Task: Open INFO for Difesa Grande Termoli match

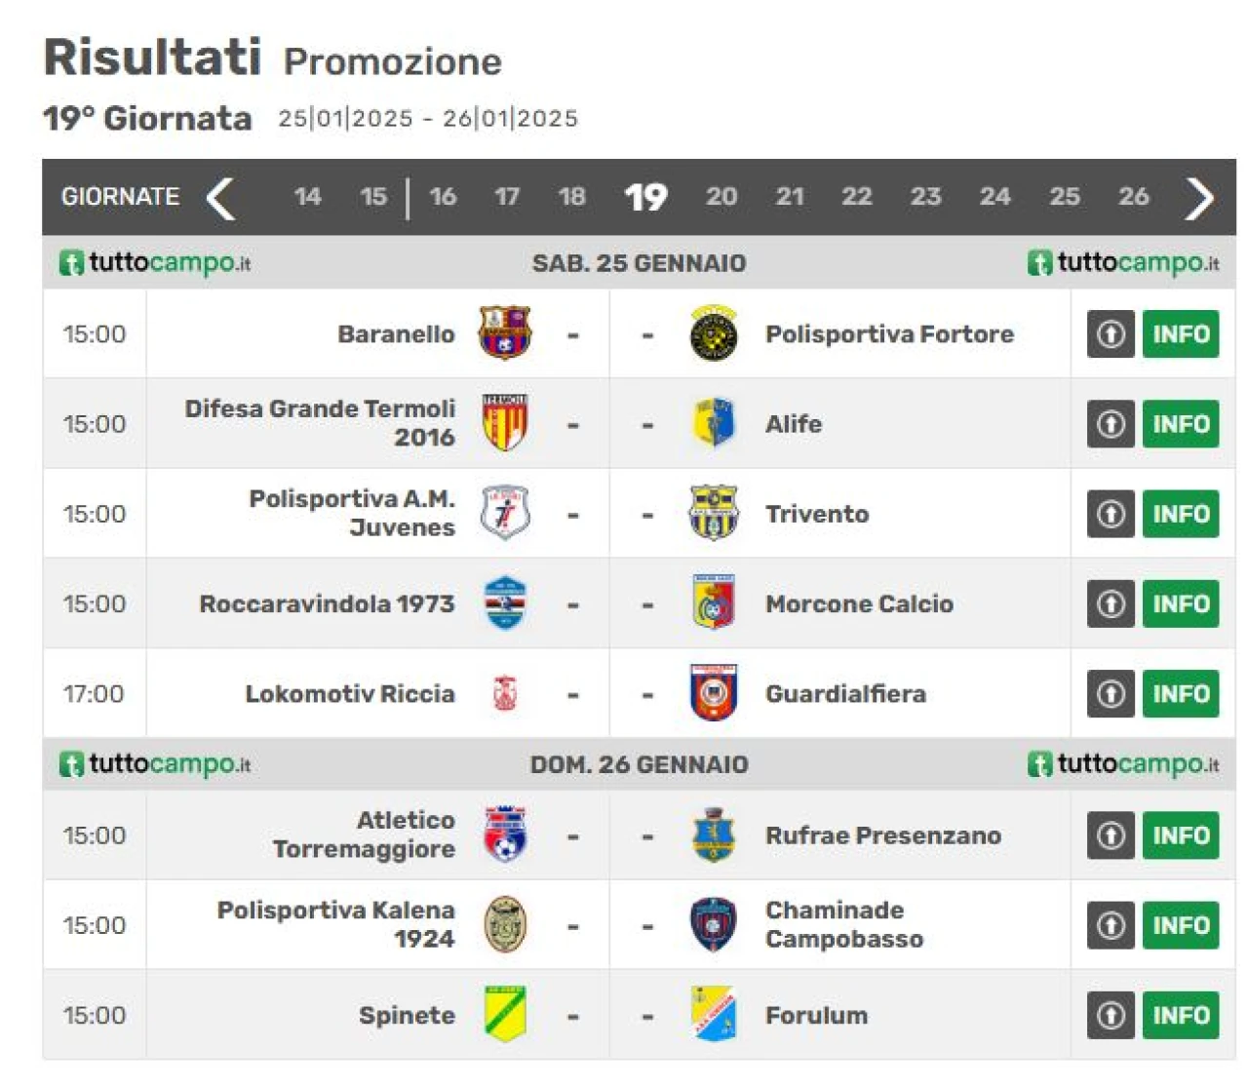Action: (x=1181, y=424)
